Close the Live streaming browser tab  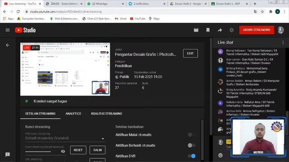click(x=40, y=4)
